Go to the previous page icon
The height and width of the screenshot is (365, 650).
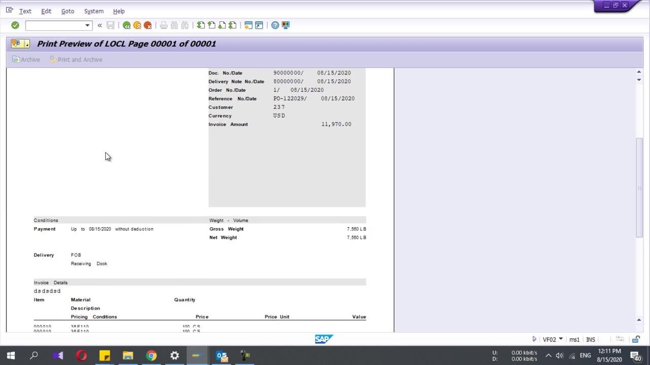(x=212, y=25)
